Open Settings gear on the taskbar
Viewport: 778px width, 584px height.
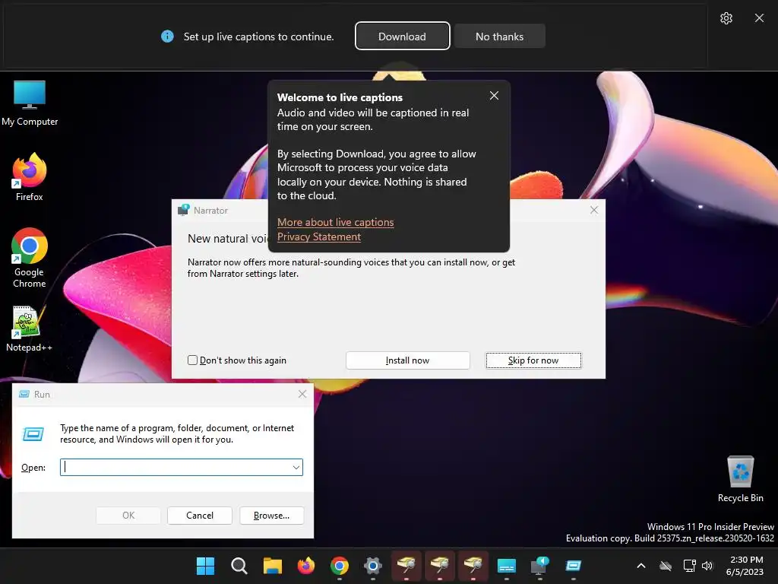[372, 566]
